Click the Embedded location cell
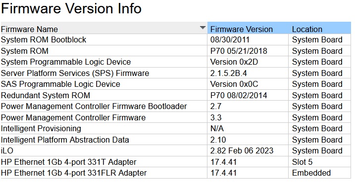Viewport: 355px width, 186px height. click(320, 173)
